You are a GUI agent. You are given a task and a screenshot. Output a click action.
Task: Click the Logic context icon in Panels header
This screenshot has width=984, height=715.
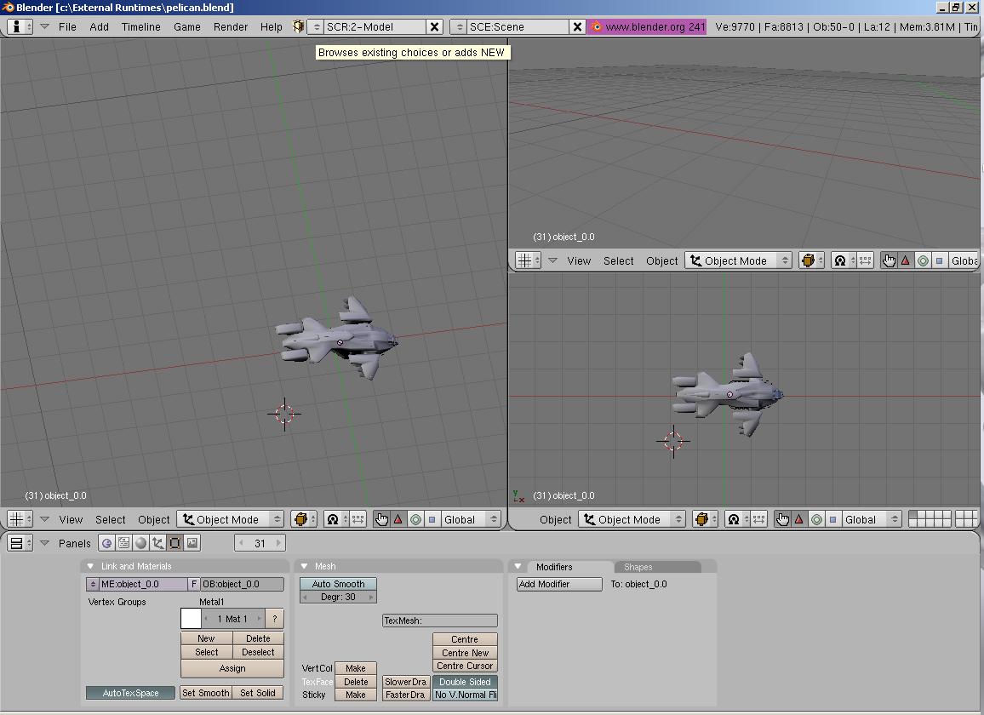click(106, 543)
